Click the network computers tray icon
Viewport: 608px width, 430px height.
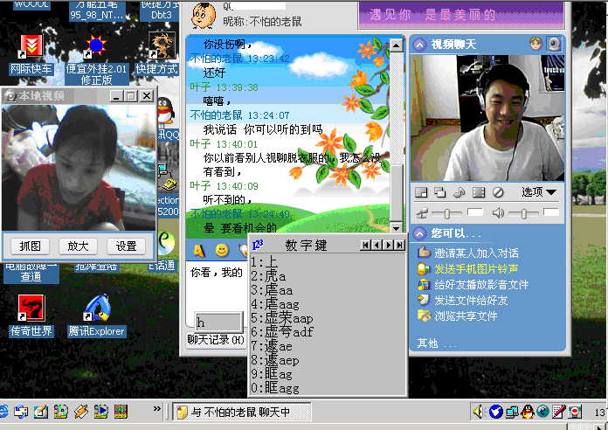[x=511, y=412]
